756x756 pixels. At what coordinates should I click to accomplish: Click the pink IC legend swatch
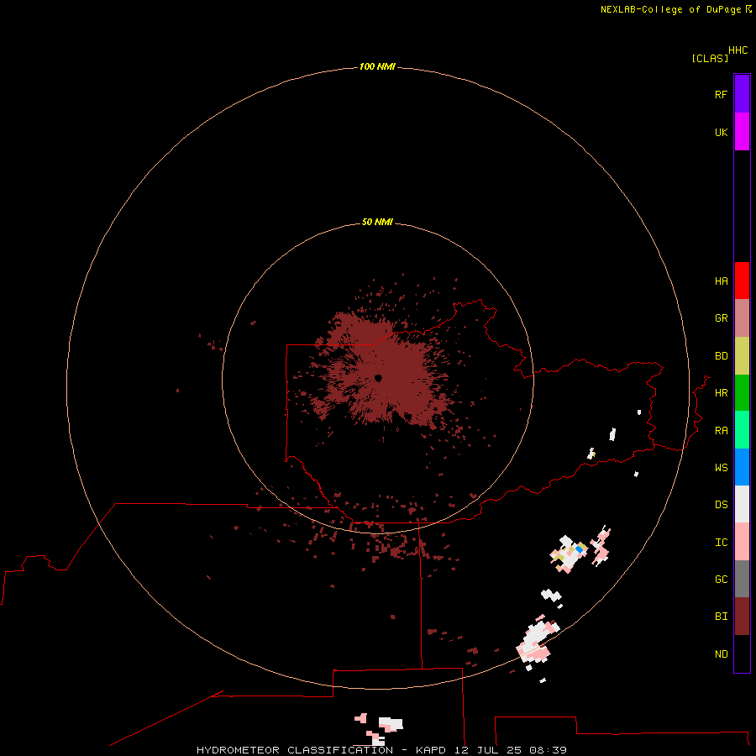(742, 542)
